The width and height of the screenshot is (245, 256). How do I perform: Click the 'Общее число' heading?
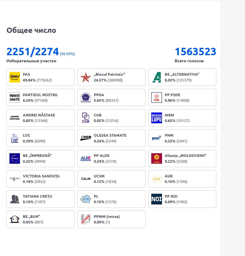coord(31,30)
